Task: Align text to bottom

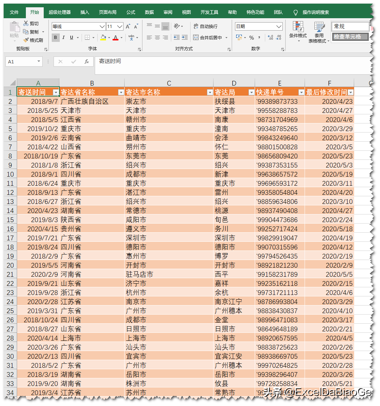Action: (x=165, y=26)
